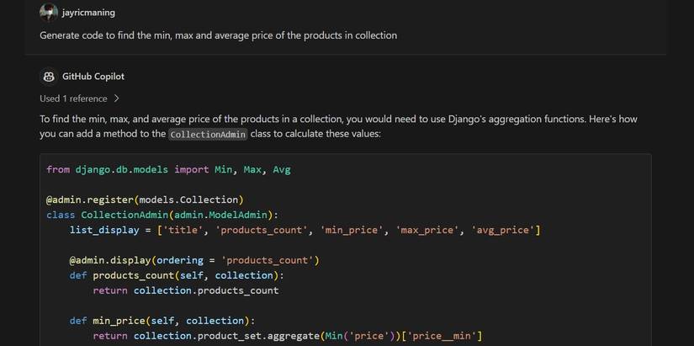The image size is (694, 346).
Task: Click the inline CollectionAdmin code reference
Action: [x=208, y=135]
